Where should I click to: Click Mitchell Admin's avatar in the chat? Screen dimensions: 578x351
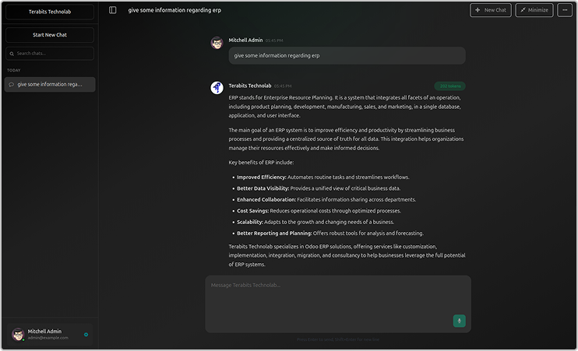[217, 42]
